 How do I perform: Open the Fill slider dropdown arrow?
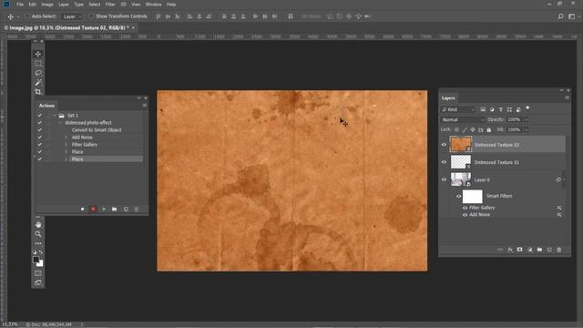[x=527, y=129]
